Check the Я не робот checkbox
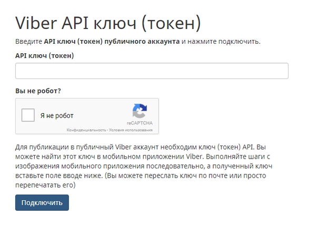Screen dimensions: 318x225 pos(28,115)
